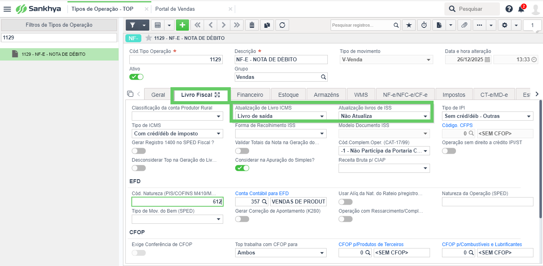Click the trash delete record icon

click(x=252, y=25)
